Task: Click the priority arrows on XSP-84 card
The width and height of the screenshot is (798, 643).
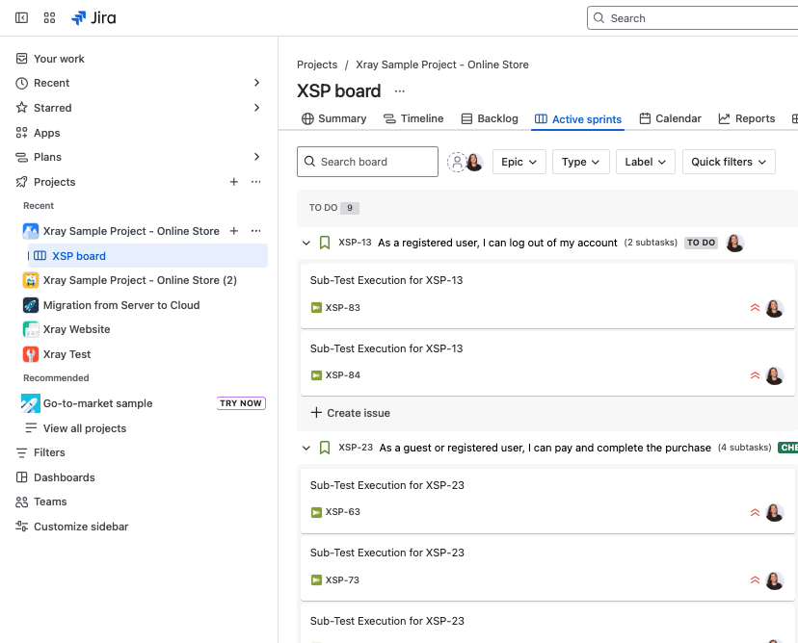Action: (x=755, y=375)
